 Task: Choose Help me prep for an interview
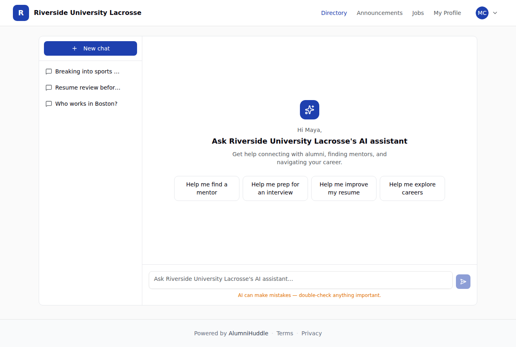pyautogui.click(x=275, y=188)
